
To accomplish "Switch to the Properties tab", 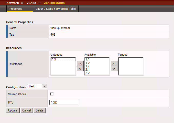I will [x=16, y=9].
